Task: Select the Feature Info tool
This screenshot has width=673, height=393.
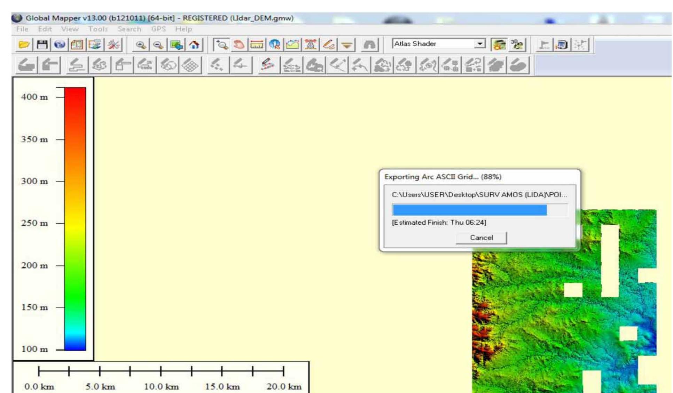Action: (275, 45)
